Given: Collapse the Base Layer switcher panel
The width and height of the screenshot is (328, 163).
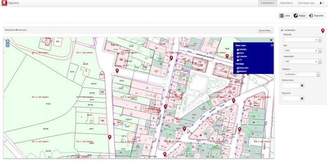Looking at the screenshot, I should pos(272,45).
